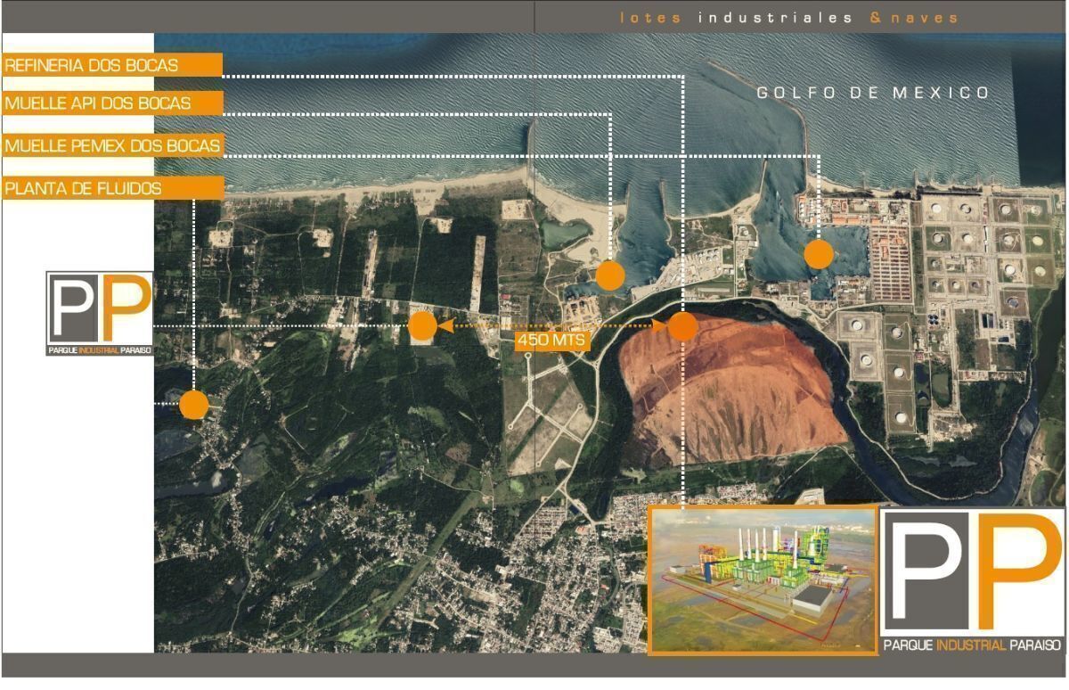The height and width of the screenshot is (690, 1069).
Task: Click the 'lotes' word in the header
Action: pos(650,18)
